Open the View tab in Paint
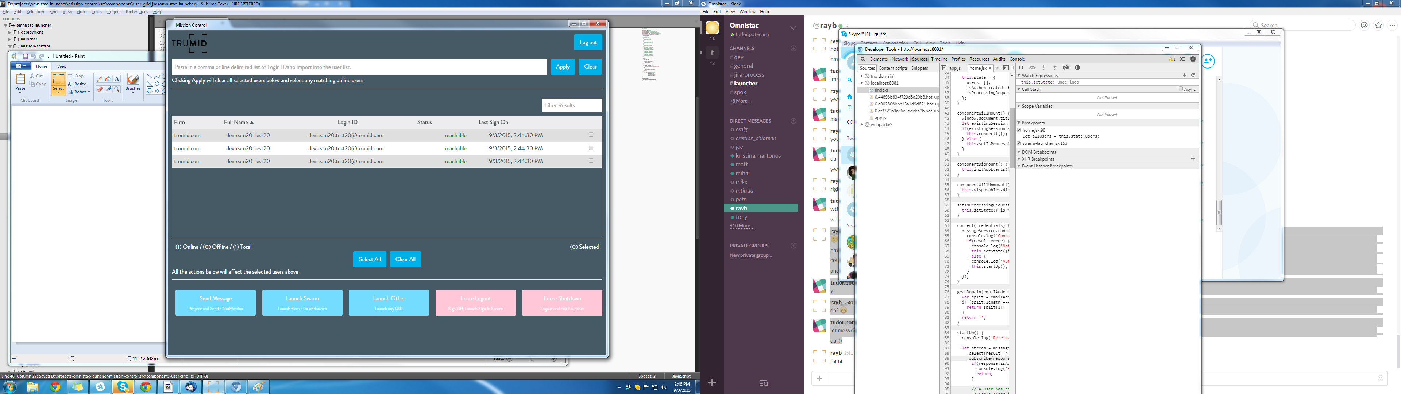This screenshot has height=394, width=1401. (x=62, y=66)
